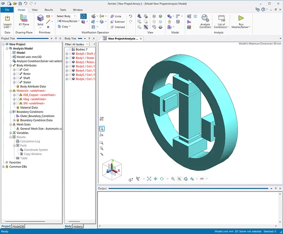Activate the pan view tool
This screenshot has width=283, height=234.
155,179
